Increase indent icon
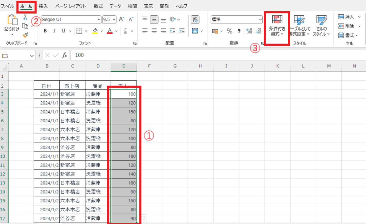This screenshot has width=366, height=224. click(182, 31)
